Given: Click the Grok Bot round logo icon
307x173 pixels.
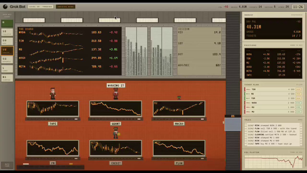Looking at the screenshot, I should [x=5, y=7].
